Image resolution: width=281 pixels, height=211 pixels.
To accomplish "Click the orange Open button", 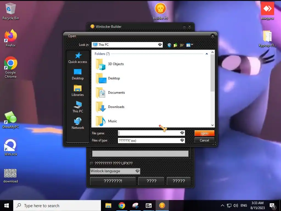I will click(x=204, y=133).
